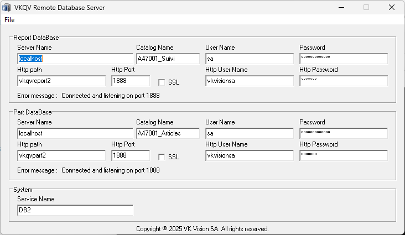Click Report DataBase Password field
The image size is (405, 235).
coord(343,59)
